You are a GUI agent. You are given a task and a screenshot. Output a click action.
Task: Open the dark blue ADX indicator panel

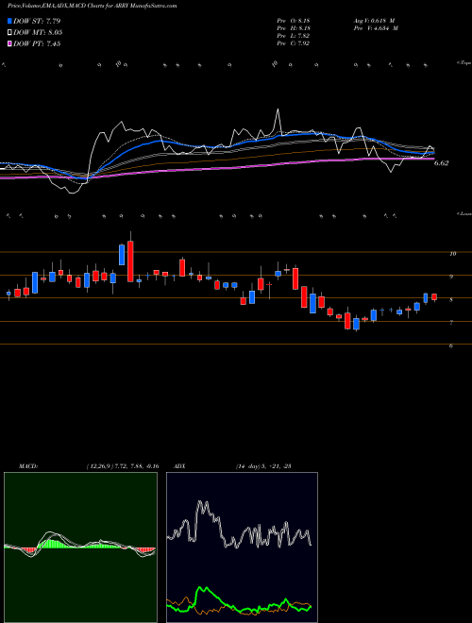coord(242,547)
